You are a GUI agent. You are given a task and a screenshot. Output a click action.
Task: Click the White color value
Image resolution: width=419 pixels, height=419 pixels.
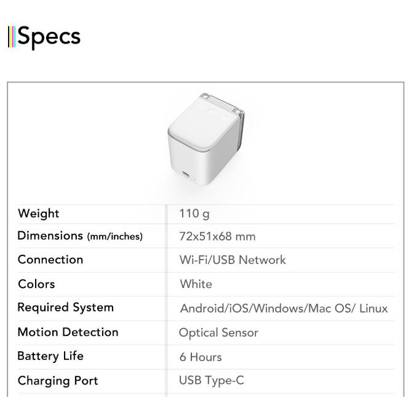196,284
